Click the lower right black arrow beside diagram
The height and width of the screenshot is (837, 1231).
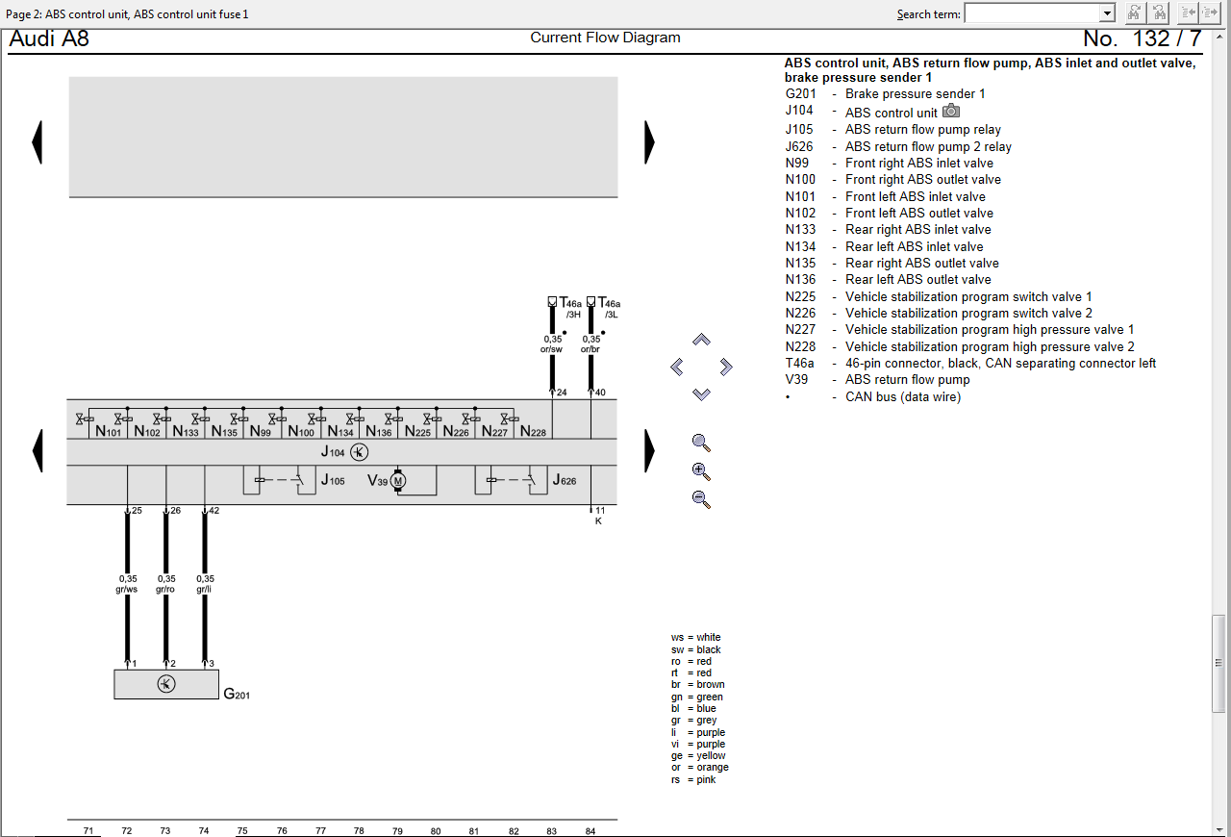pos(650,450)
